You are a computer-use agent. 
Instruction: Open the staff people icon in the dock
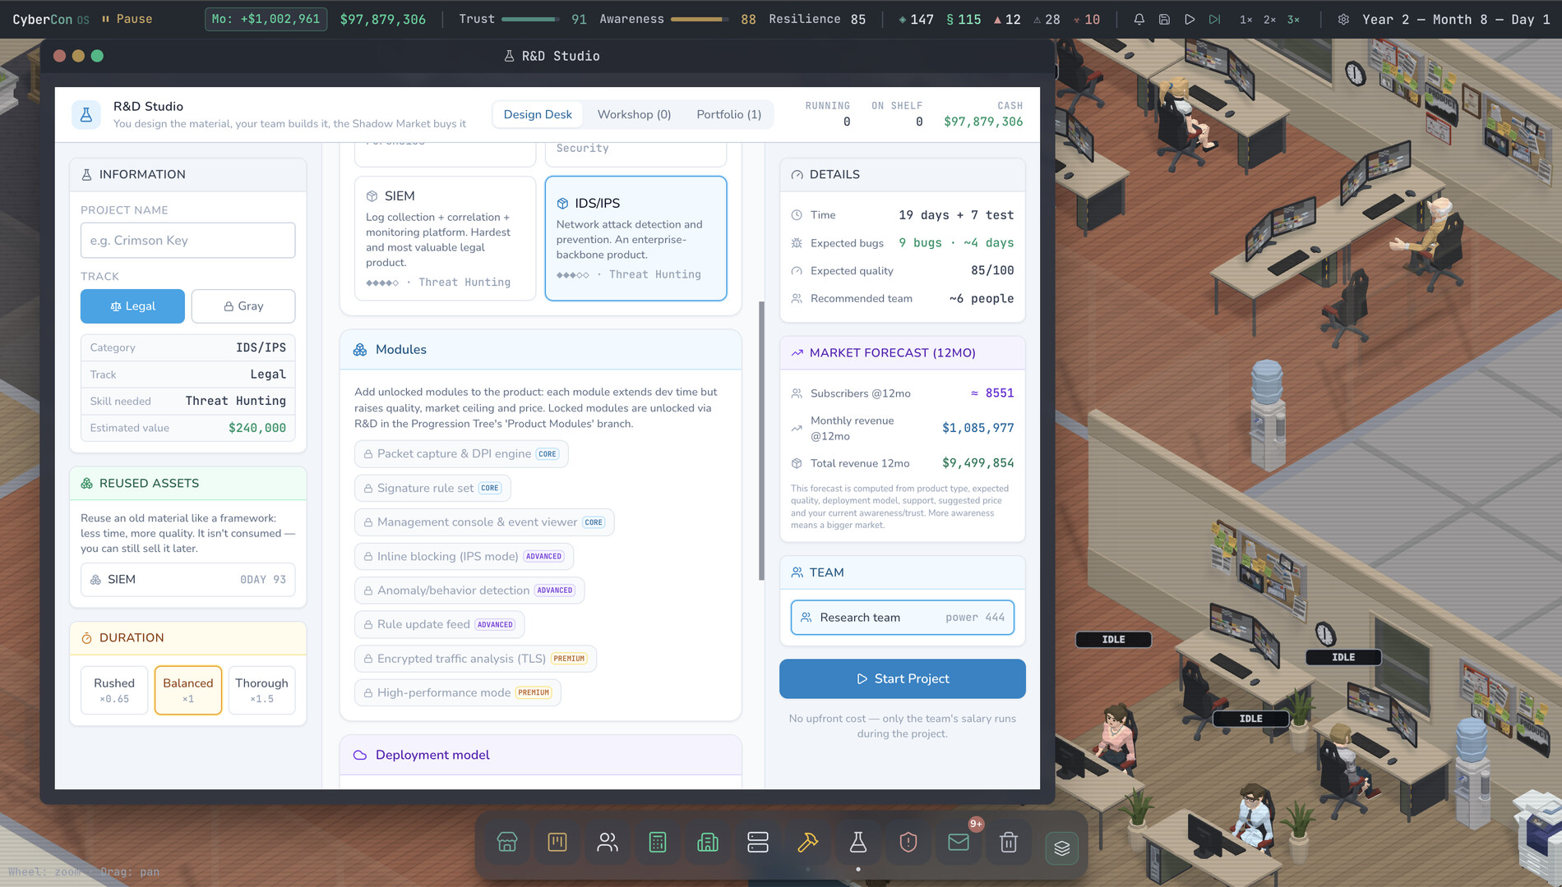[608, 843]
